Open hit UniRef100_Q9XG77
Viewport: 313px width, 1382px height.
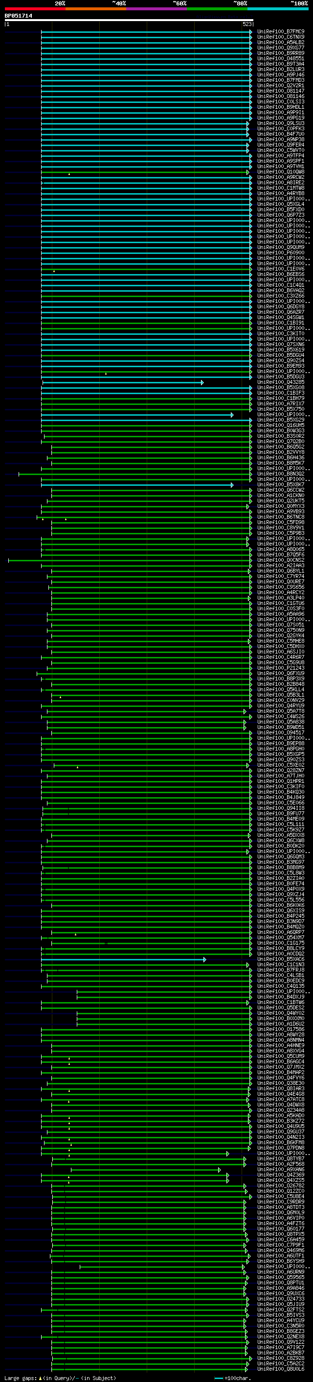(281, 48)
